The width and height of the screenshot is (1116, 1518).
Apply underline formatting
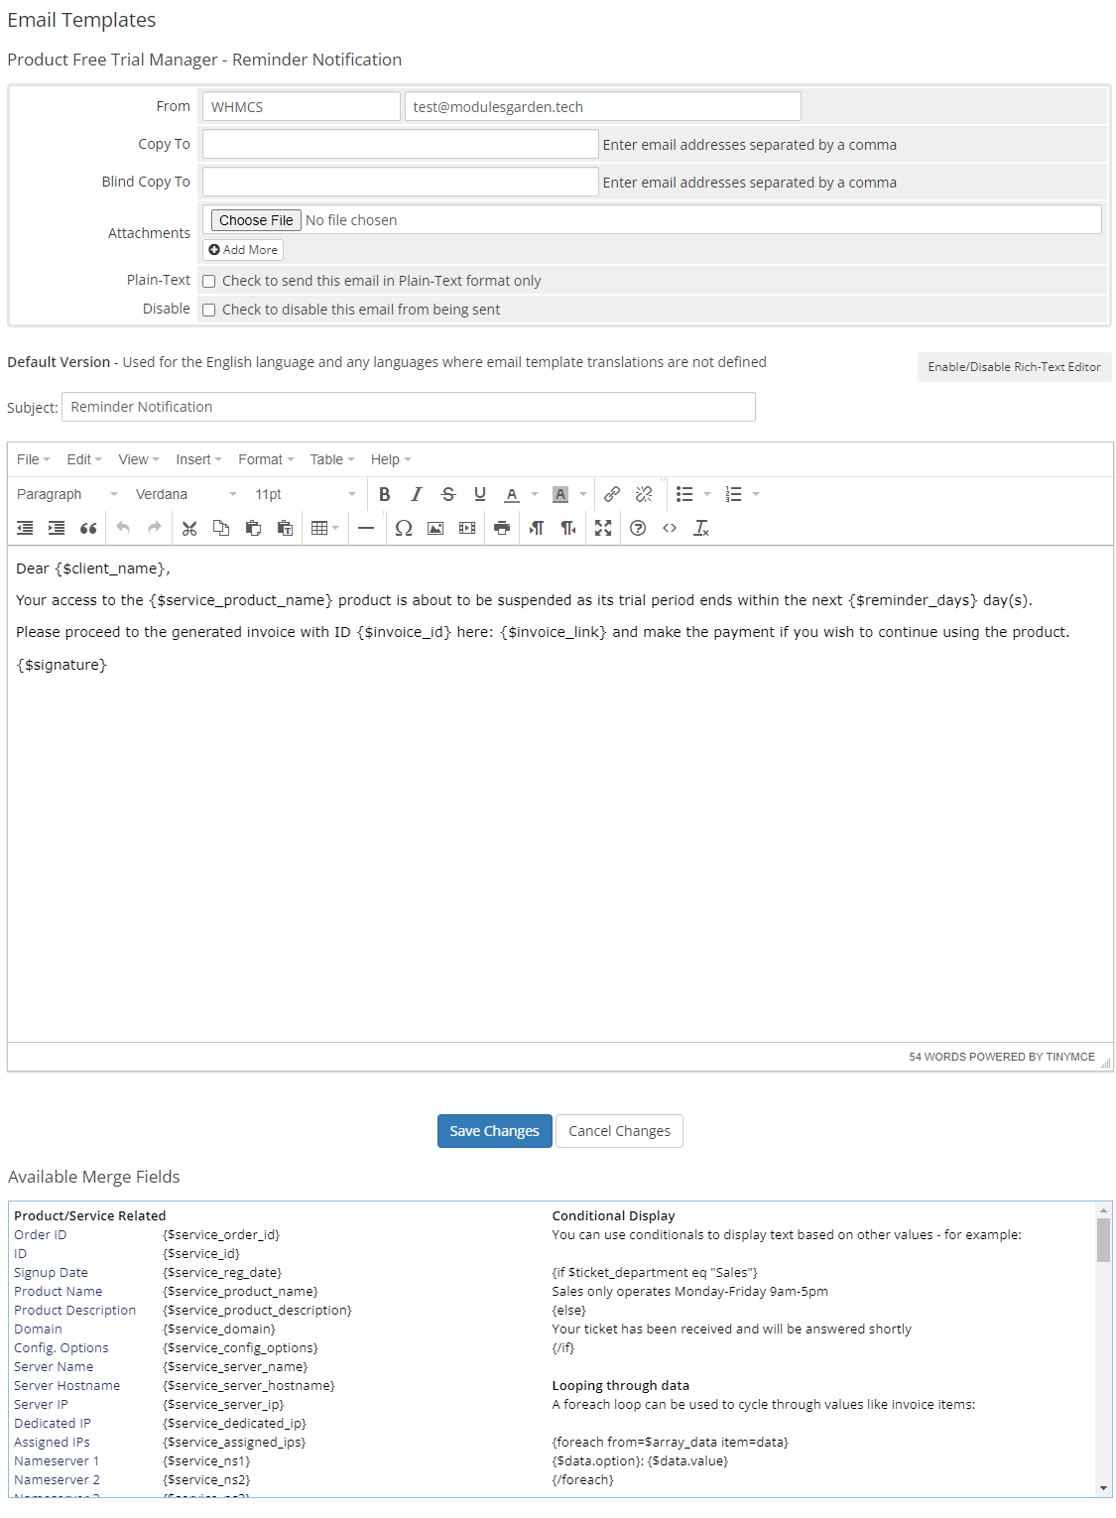[x=480, y=494]
